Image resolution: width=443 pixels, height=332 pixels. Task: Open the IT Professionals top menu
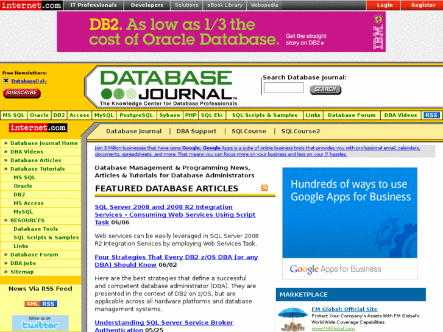click(93, 5)
